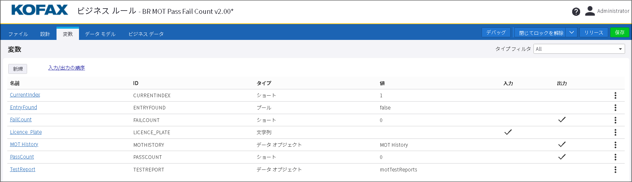Viewport: 632px width, 182px height.
Task: Open the 入力/出力の順序 link
Action: click(66, 68)
